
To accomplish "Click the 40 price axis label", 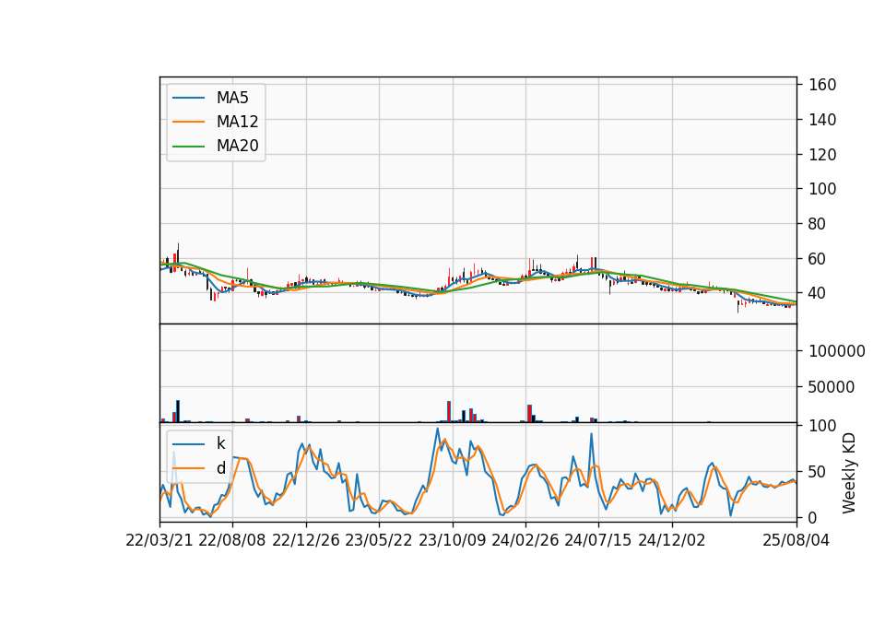I will (x=818, y=293).
